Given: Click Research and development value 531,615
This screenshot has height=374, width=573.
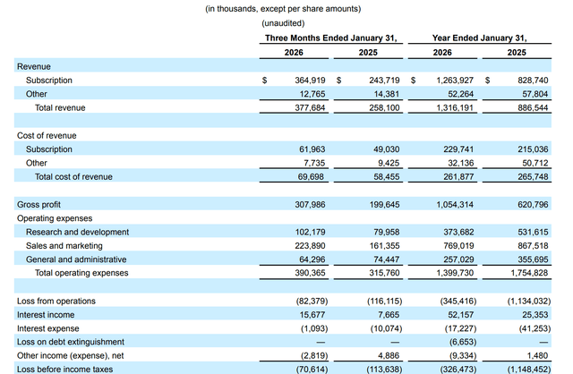Looking at the screenshot, I should (533, 232).
